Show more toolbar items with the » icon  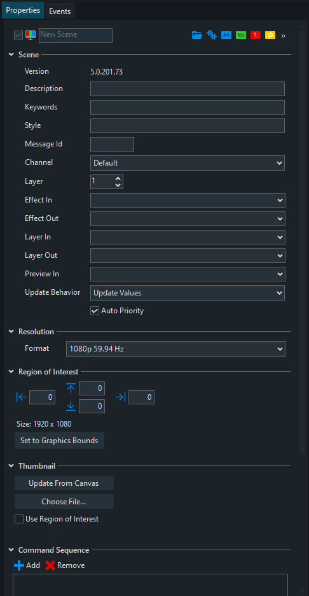coord(283,36)
